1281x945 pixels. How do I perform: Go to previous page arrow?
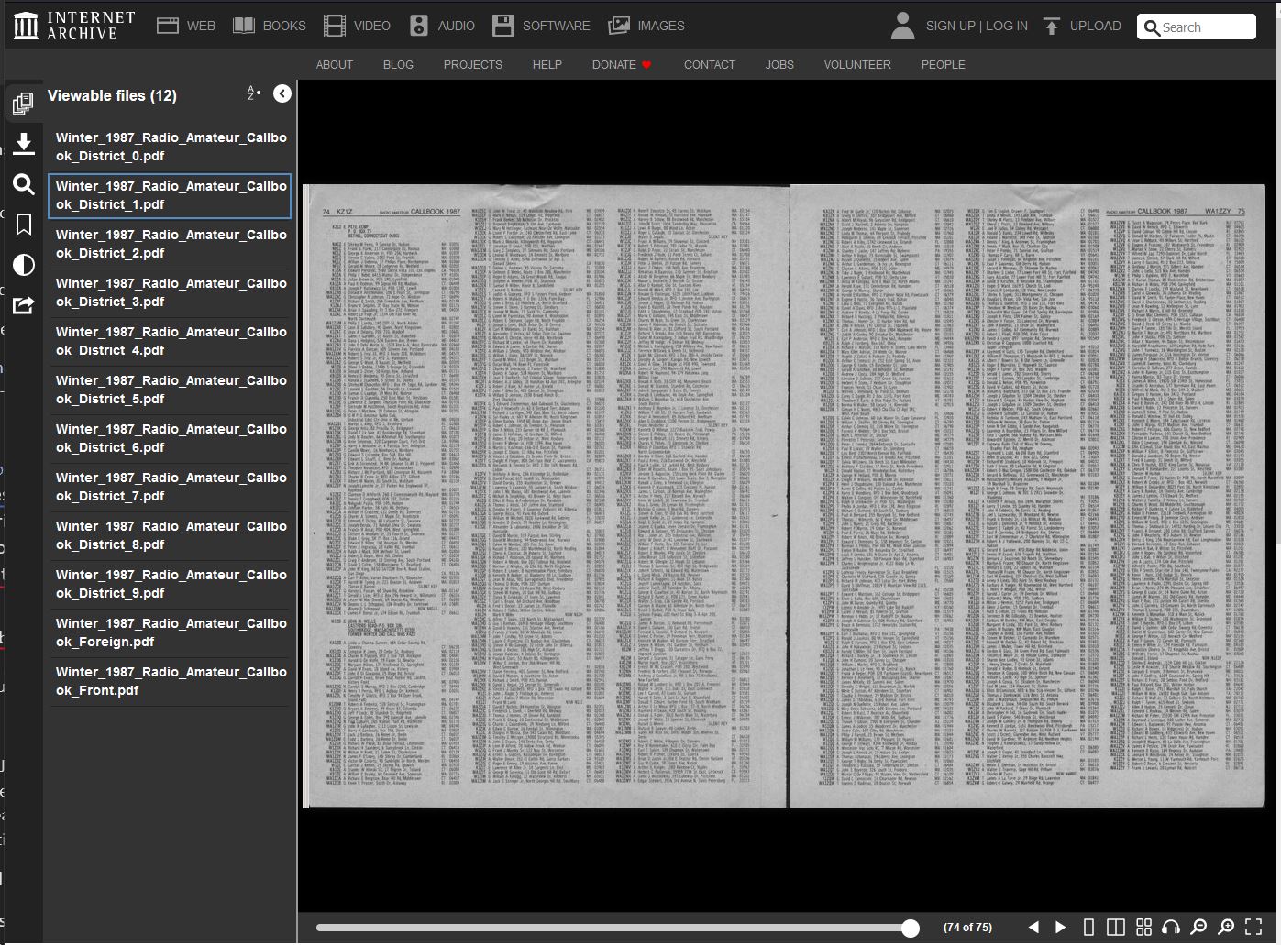(1033, 927)
